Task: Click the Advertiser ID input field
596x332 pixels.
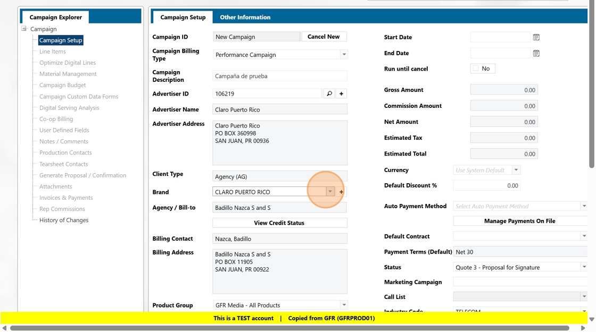Action: pos(267,93)
